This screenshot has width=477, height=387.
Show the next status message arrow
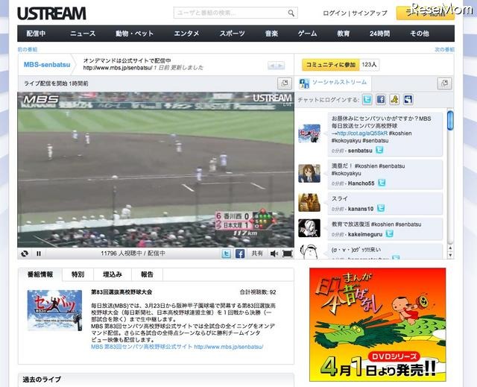280,66
